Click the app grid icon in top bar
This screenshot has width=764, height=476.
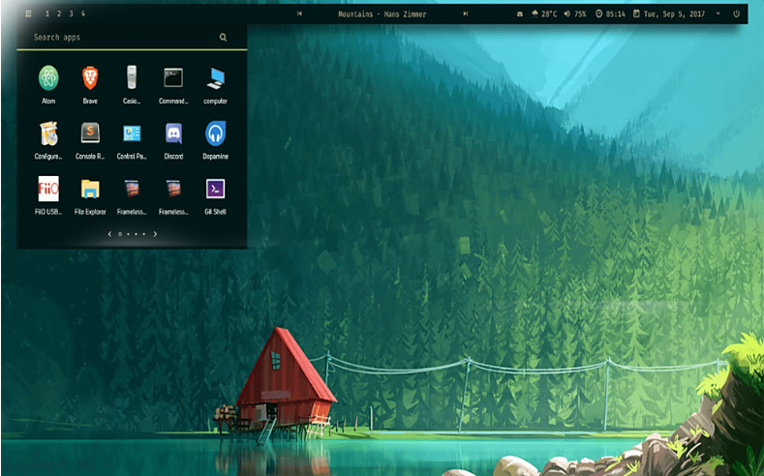click(x=28, y=14)
